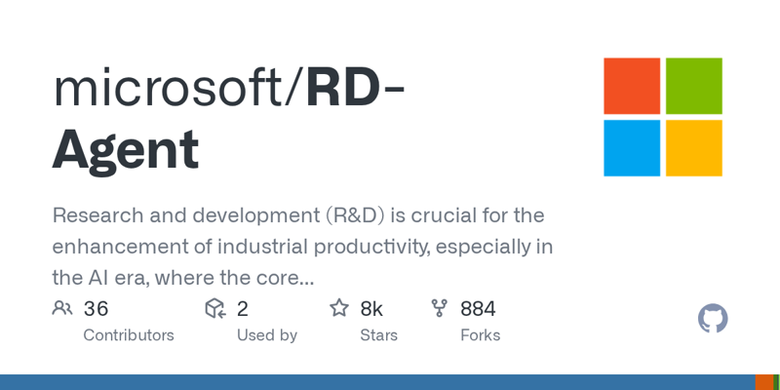
Task: Click the Used by package icon
Action: point(215,309)
